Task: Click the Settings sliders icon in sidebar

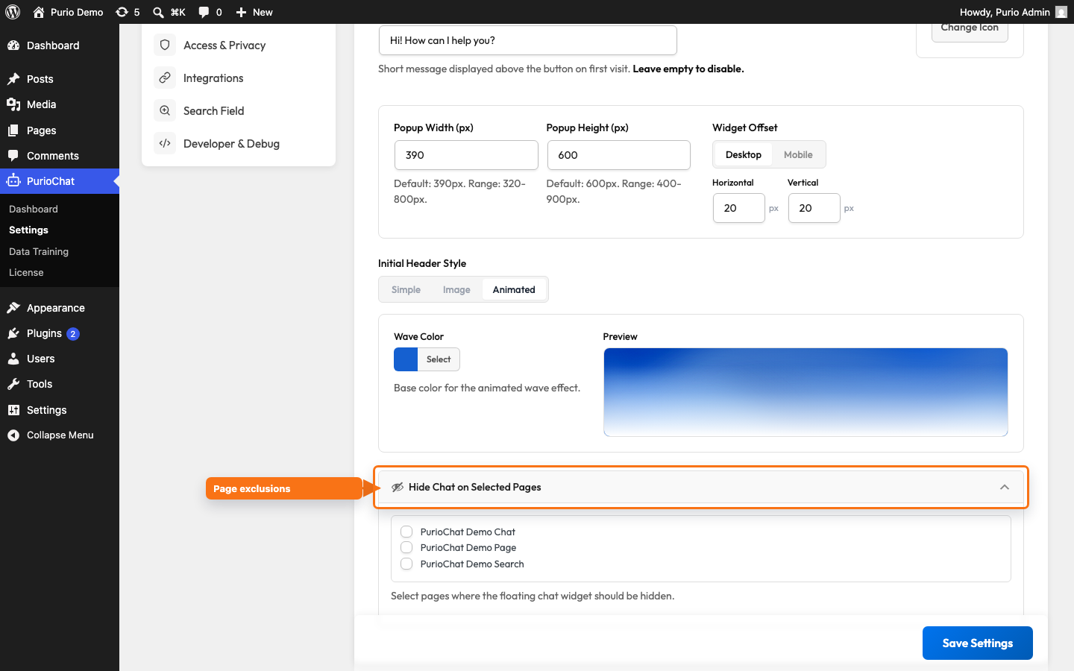Action: click(x=13, y=410)
